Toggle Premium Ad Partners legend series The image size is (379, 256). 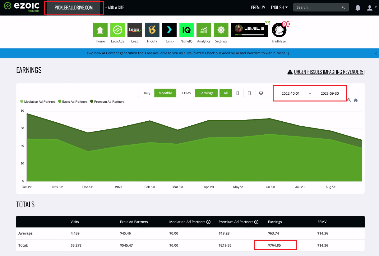click(107, 101)
